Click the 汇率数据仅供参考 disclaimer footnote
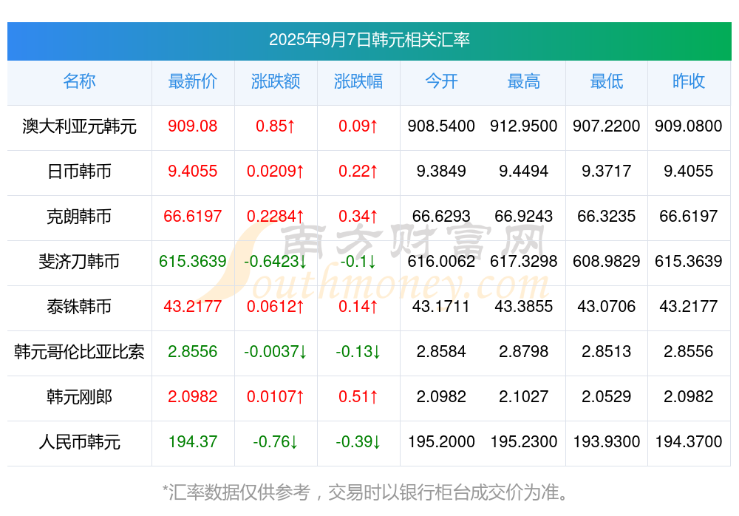Screen dimensions: 739x516 [367, 492]
